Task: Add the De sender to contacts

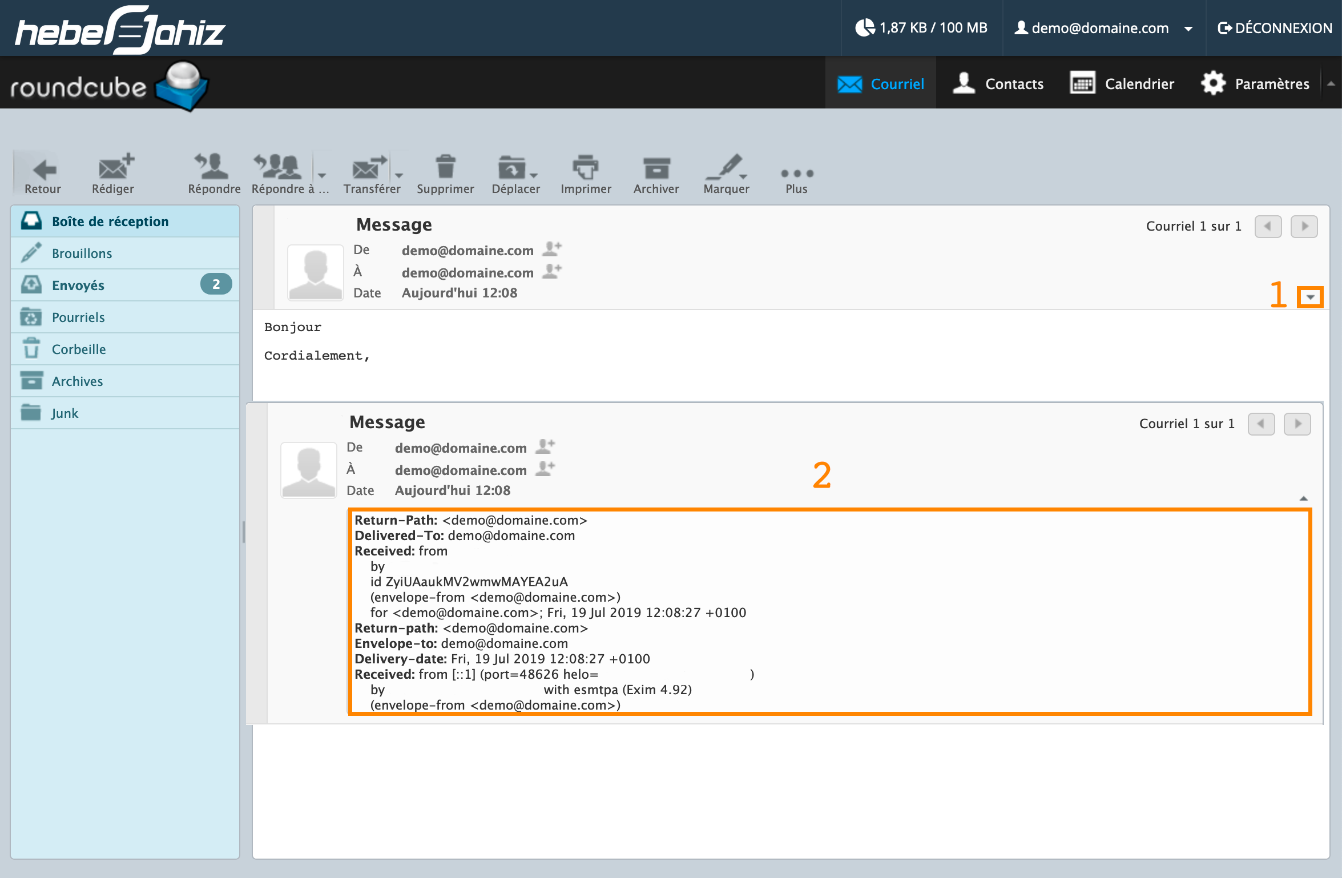Action: pyautogui.click(x=551, y=249)
